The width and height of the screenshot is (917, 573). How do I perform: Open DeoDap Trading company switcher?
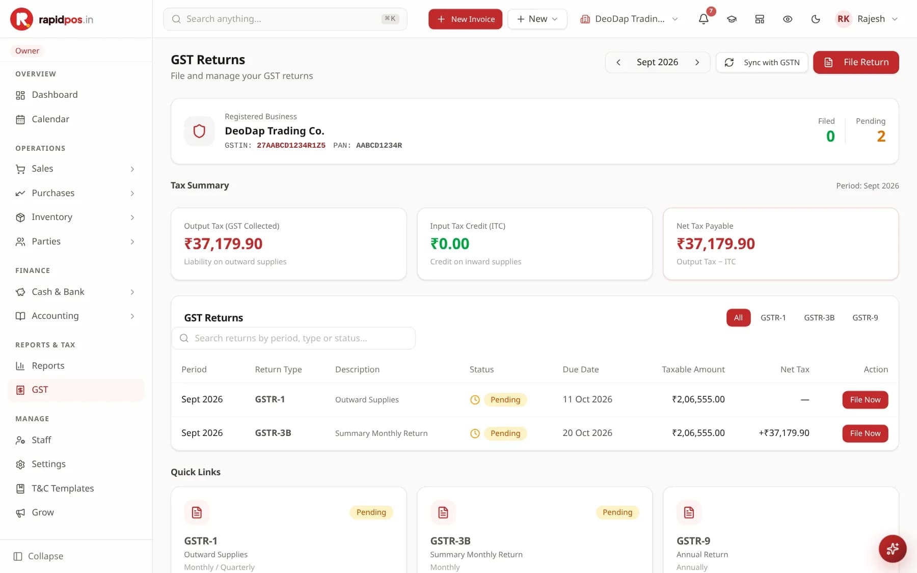click(629, 19)
